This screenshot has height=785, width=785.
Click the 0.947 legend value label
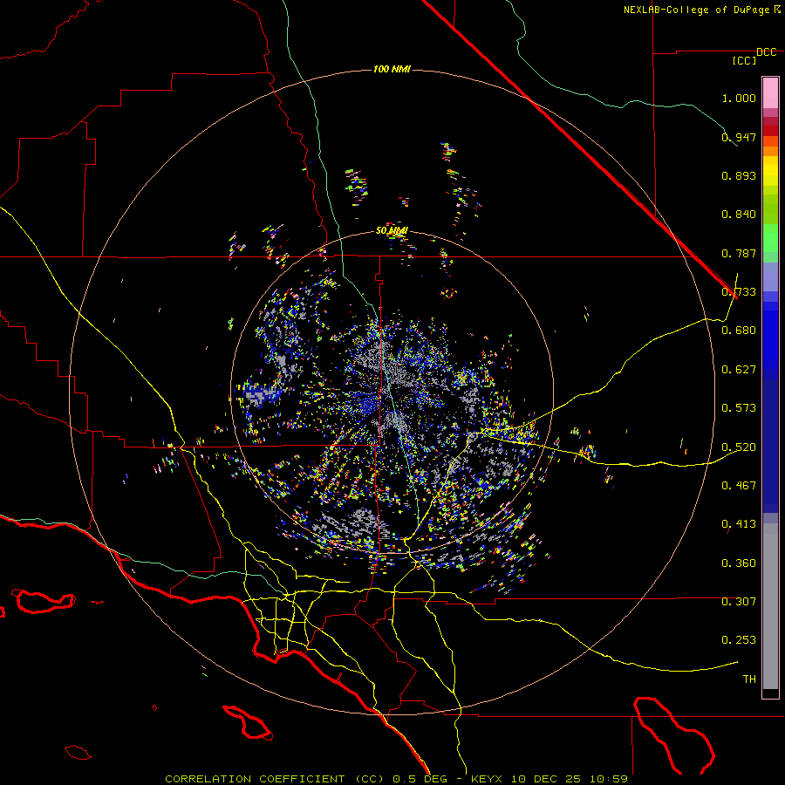click(738, 138)
